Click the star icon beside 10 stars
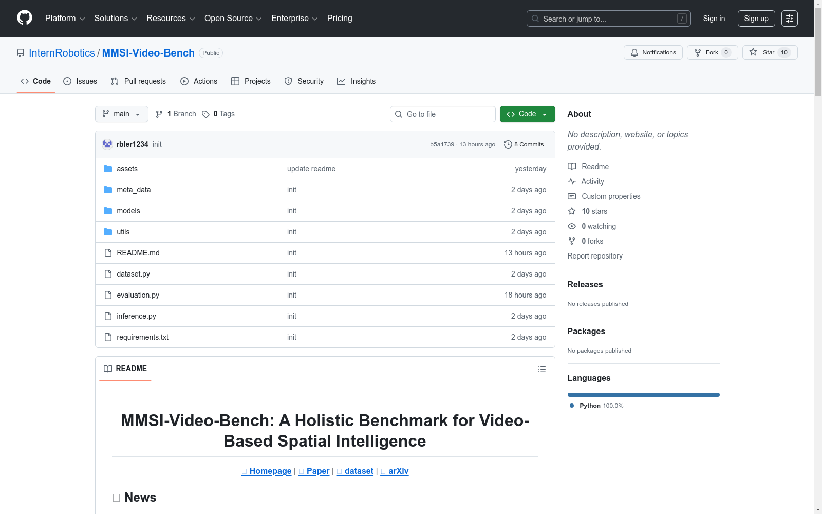822x514 pixels. 572,211
